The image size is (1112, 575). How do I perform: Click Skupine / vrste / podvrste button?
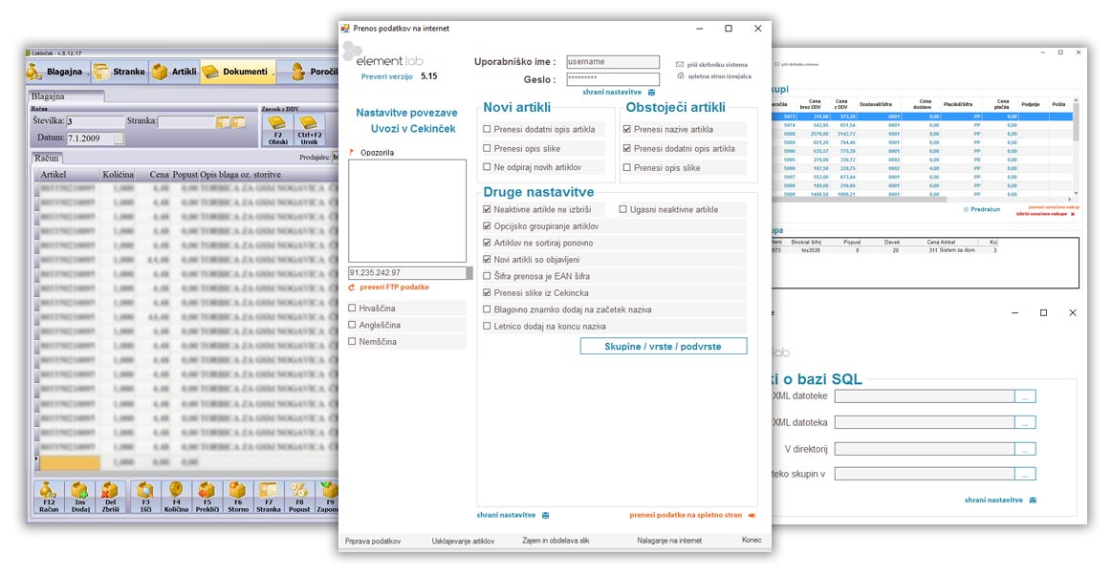click(x=663, y=347)
